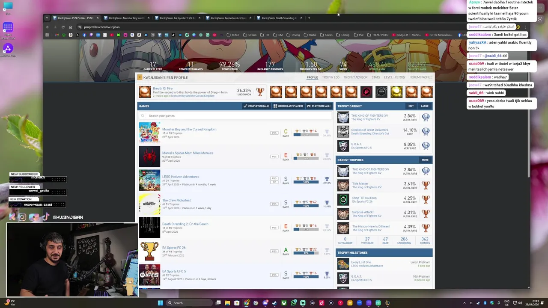The height and width of the screenshot is (308, 548).
Task: Show hidden system tray icons chevron
Action: pyautogui.click(x=465, y=303)
